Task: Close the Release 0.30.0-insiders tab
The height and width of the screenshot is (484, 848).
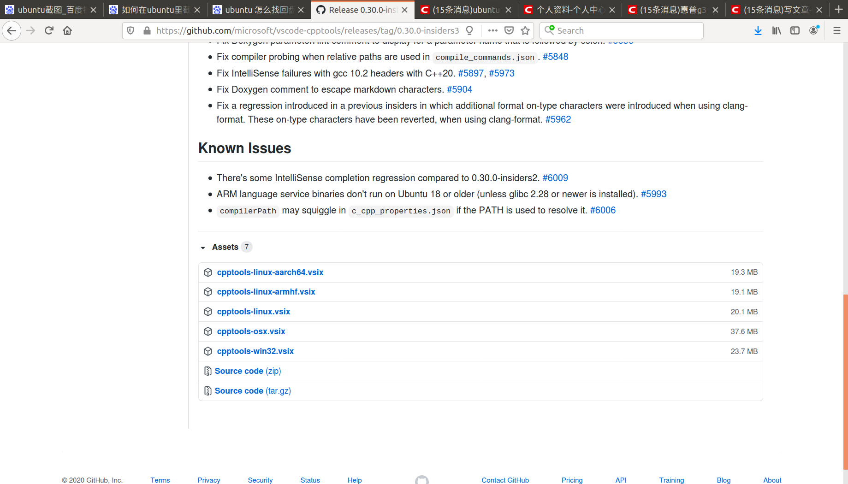Action: tap(404, 10)
